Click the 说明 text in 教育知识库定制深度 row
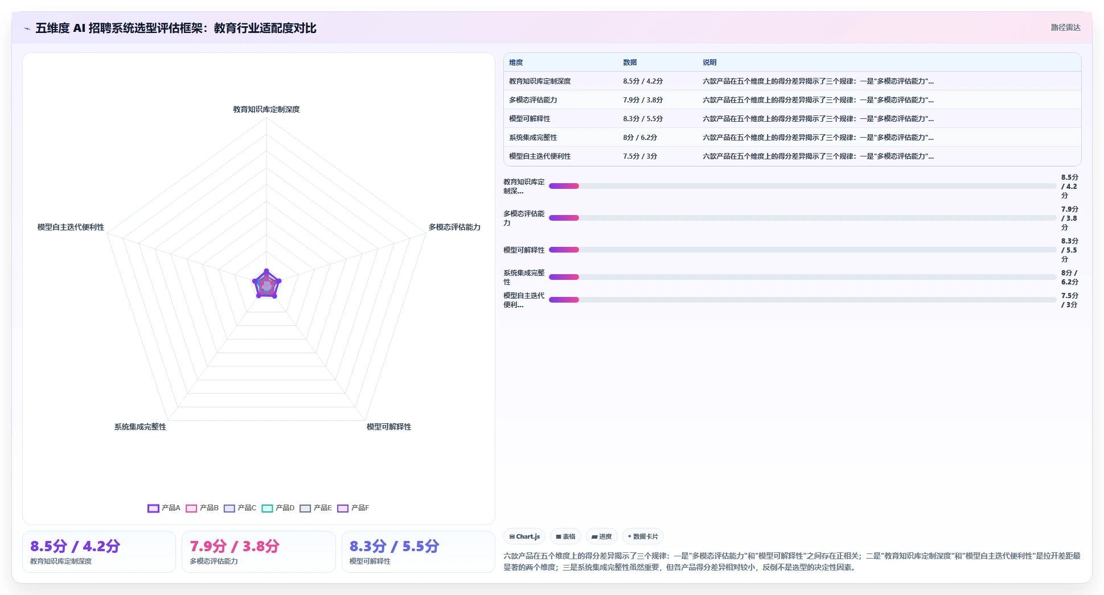This screenshot has width=1104, height=595. 818,81
